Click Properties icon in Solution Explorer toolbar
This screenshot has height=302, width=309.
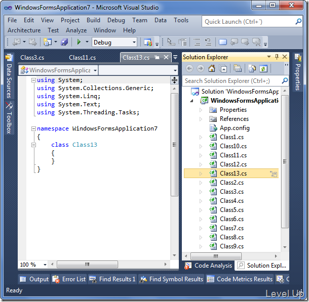(238, 68)
